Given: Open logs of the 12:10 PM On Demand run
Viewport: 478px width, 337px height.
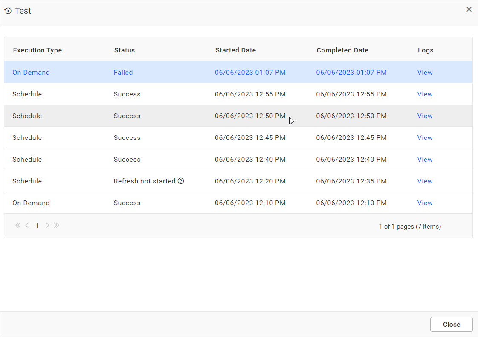Looking at the screenshot, I should (x=425, y=203).
